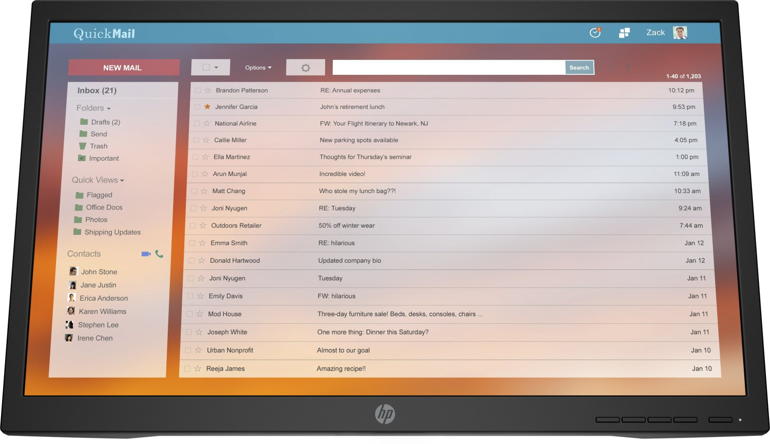
Task: Expand the Options dropdown menu
Action: (x=258, y=68)
